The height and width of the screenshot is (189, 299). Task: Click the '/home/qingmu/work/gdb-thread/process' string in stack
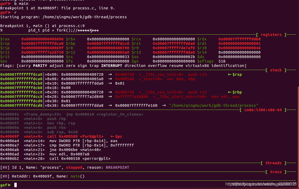(x=213, y=105)
